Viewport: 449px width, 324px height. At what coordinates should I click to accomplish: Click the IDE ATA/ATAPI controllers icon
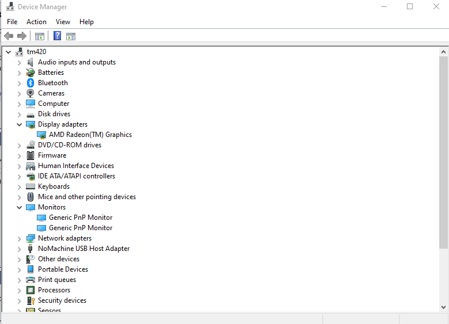click(31, 176)
